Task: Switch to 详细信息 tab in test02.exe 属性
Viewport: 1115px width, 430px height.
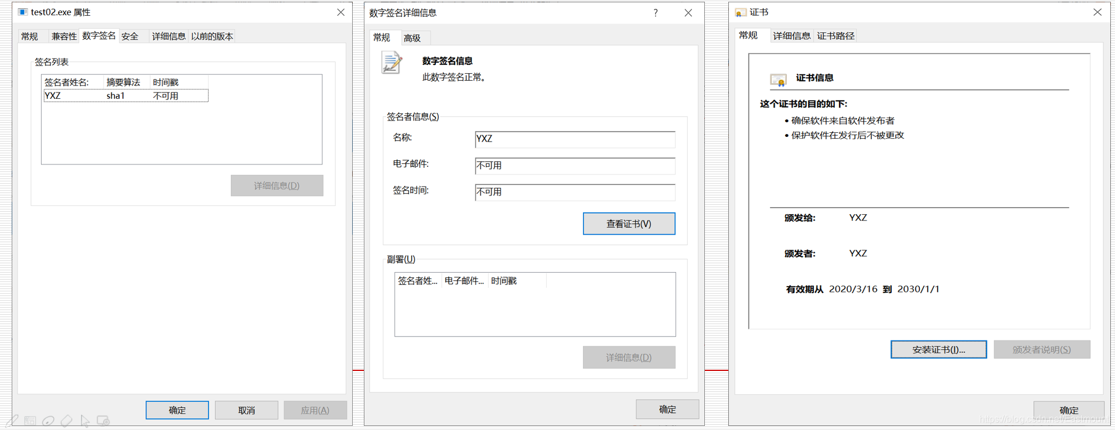Action: [x=169, y=36]
